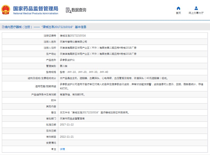Screen dimensions: 210x155
Task: Click the 批准日期 row label
Action: pyautogui.click(x=51, y=125)
